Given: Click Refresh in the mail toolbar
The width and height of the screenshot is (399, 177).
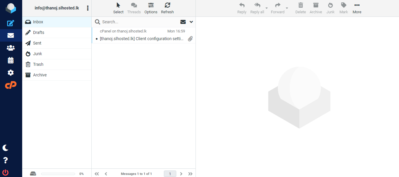Looking at the screenshot, I should [x=167, y=8].
